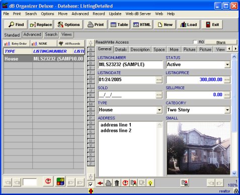Click the ADDRESS text area
The width and height of the screenshot is (240, 195).
point(130,149)
